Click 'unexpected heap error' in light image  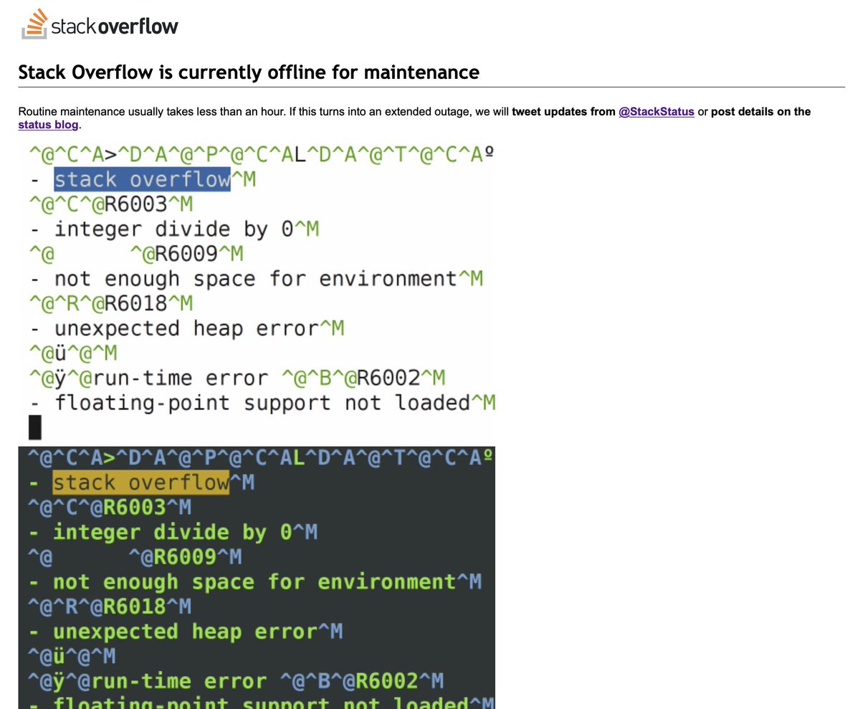pyautogui.click(x=186, y=328)
